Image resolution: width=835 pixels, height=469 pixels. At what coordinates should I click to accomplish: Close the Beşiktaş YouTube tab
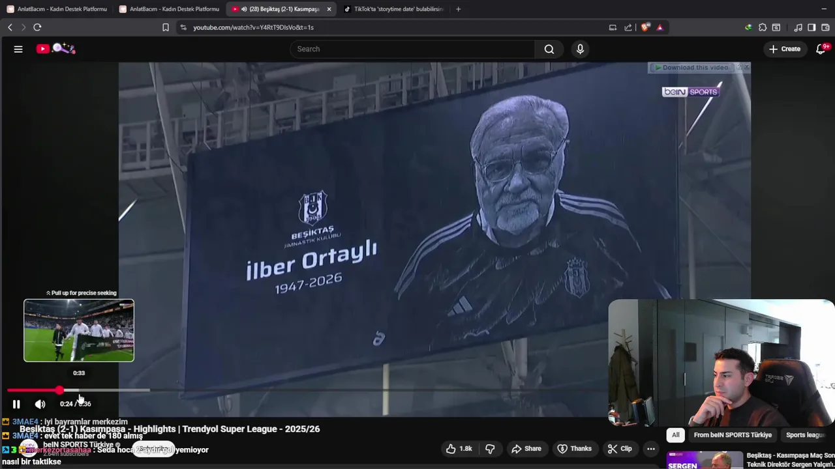[329, 9]
